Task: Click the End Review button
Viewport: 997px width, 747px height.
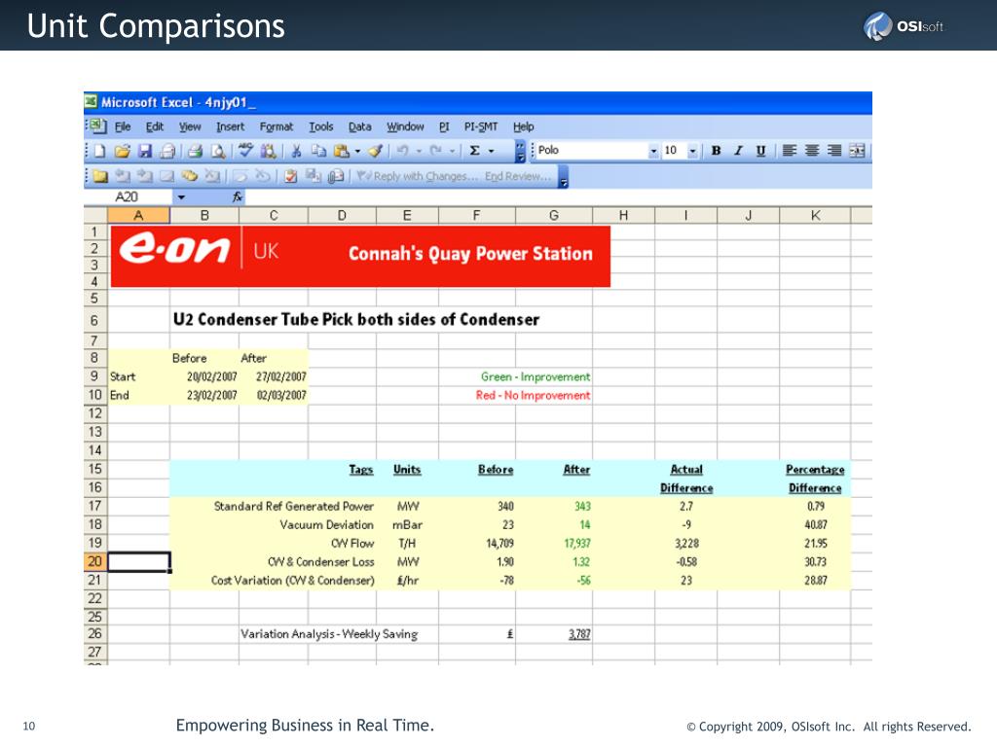Action: (x=518, y=176)
